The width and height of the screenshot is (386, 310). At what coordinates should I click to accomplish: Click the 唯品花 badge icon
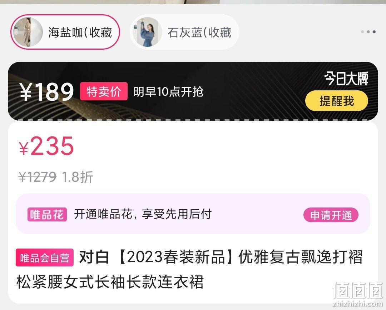tap(47, 215)
